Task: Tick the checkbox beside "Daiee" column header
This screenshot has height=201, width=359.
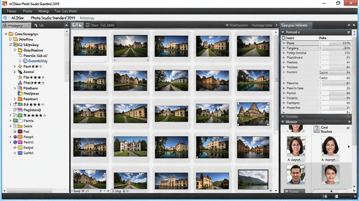Action: point(283,38)
